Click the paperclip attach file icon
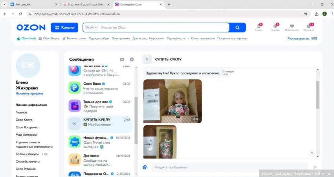The image size is (334, 177). [x=145, y=167]
